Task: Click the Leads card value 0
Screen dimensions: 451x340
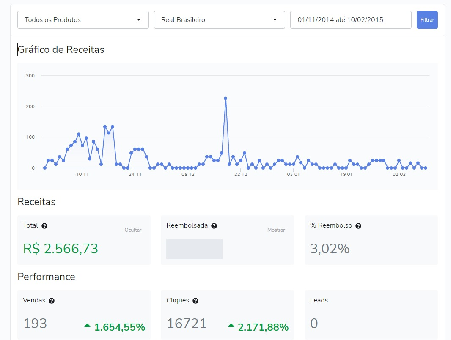Action: [314, 324]
